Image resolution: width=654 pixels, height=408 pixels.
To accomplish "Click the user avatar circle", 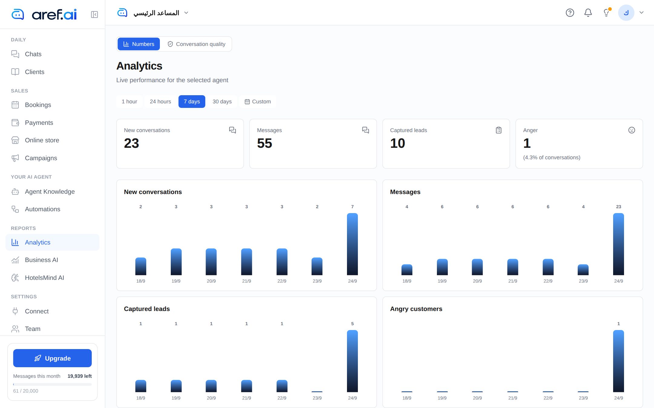I will tap(626, 13).
